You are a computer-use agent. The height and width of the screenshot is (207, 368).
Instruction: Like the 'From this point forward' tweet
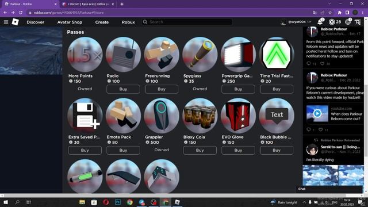pos(323,63)
